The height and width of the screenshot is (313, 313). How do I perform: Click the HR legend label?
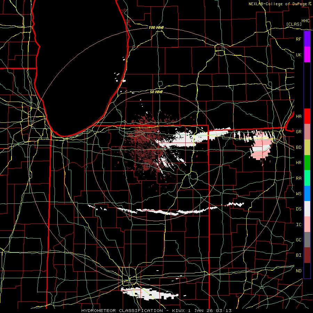(x=298, y=163)
